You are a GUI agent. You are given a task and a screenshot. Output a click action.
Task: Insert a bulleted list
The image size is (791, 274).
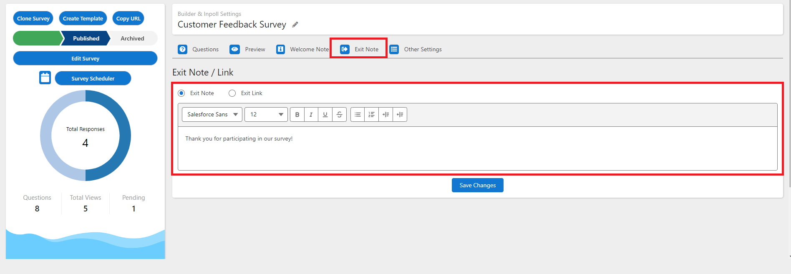click(x=358, y=114)
